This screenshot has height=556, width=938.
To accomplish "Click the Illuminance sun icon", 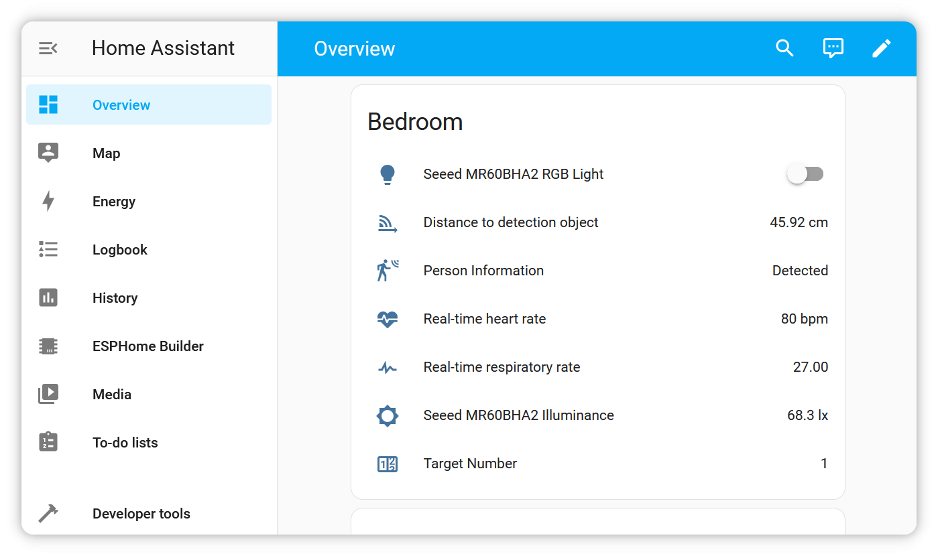I will coord(388,415).
